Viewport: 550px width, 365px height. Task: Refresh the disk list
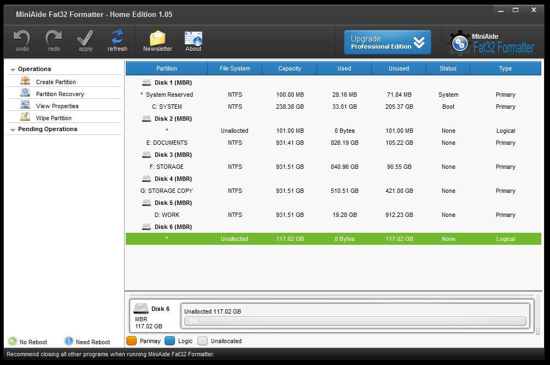pyautogui.click(x=117, y=37)
